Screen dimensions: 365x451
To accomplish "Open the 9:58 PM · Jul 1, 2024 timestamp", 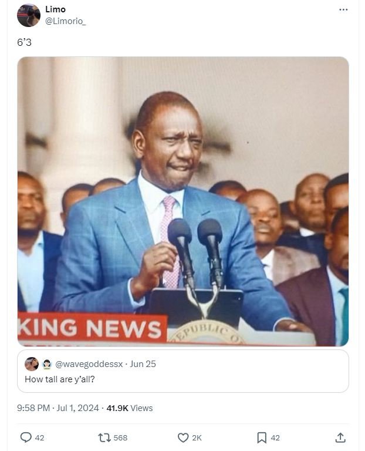I will pyautogui.click(x=58, y=408).
